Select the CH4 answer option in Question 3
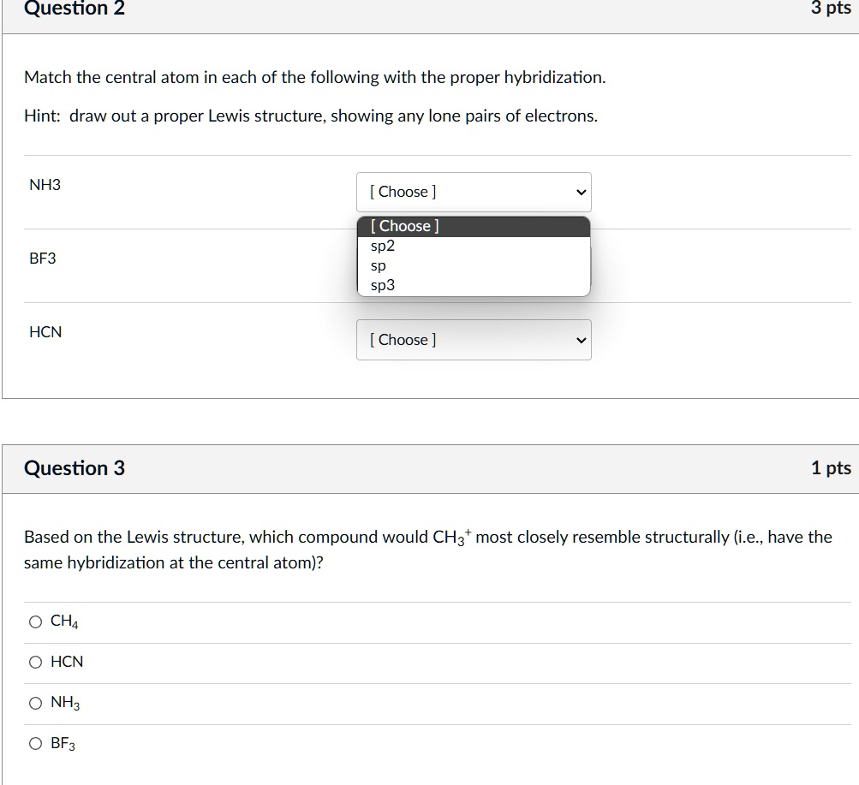Image resolution: width=859 pixels, height=785 pixels. click(x=35, y=621)
